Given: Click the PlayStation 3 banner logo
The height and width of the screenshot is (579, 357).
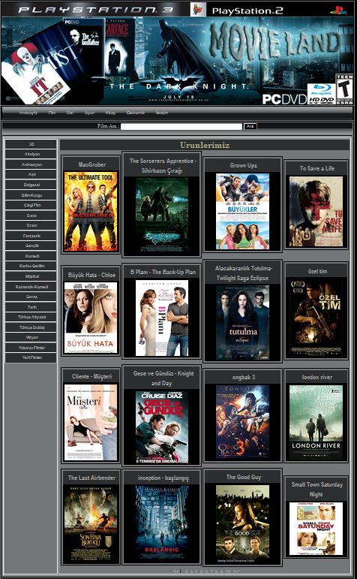Looking at the screenshot, I should (x=96, y=10).
